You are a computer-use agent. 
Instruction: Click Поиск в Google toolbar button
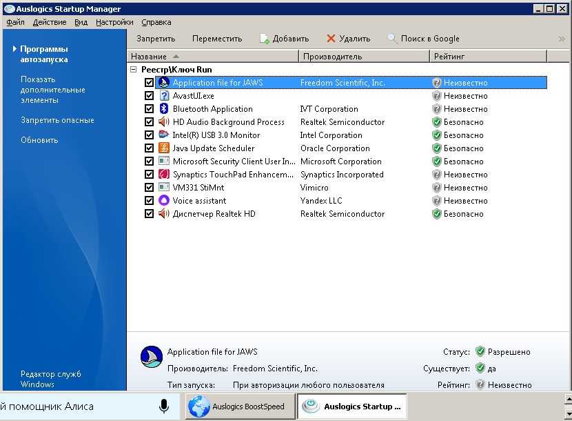pos(423,39)
